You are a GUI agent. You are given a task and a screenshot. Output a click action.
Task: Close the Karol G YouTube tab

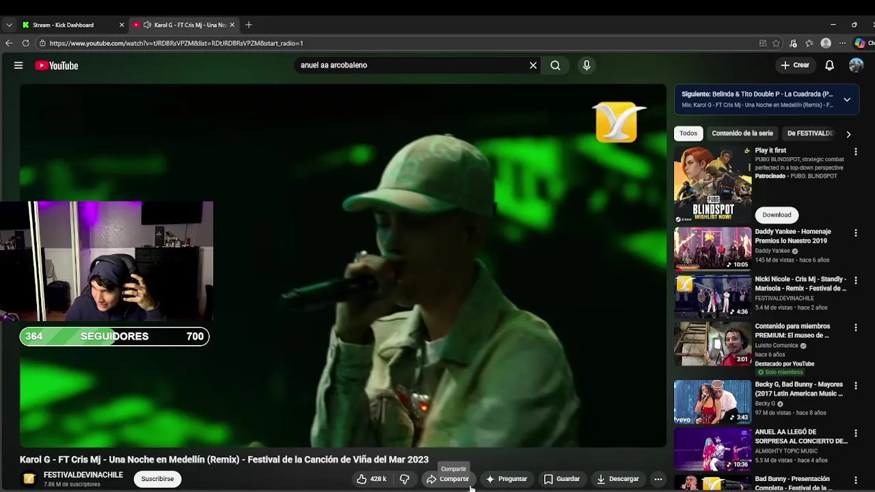tap(232, 25)
